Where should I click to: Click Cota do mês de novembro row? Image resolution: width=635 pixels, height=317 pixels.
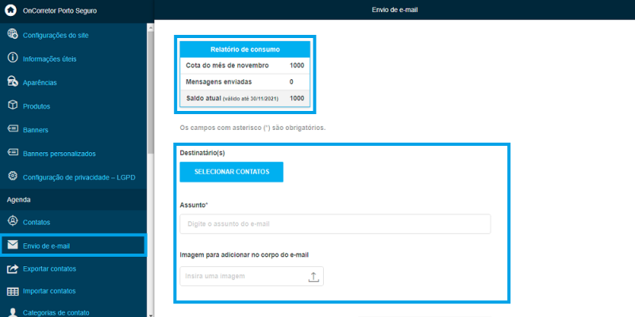point(245,66)
